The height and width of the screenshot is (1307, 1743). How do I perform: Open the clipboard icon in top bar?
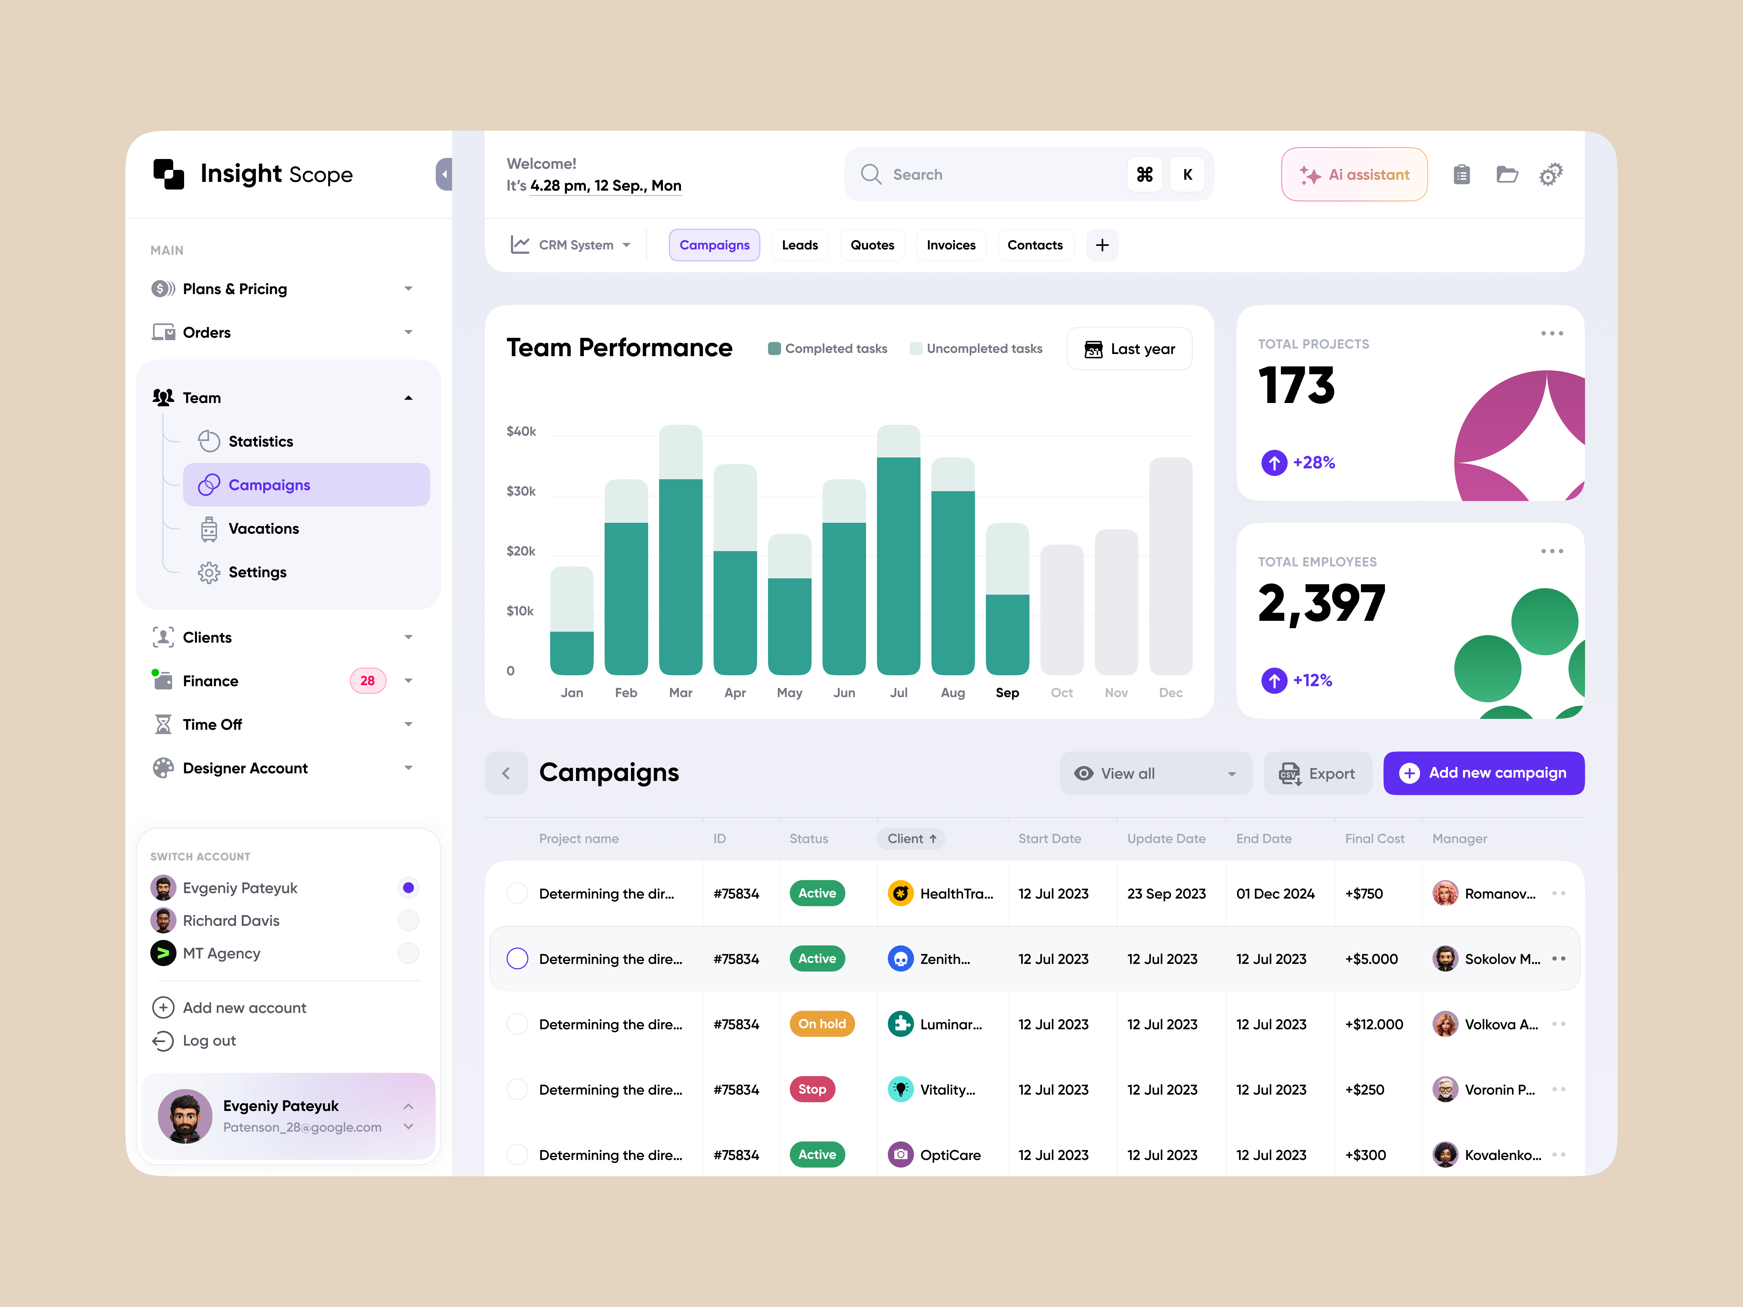(1462, 174)
